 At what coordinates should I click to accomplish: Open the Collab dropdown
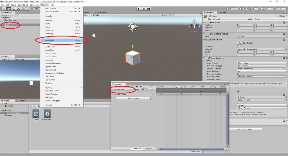(233, 9)
